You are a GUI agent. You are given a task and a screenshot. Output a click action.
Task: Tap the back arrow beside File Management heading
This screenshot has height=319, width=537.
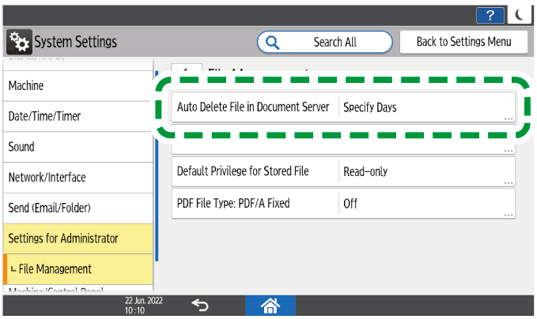187,69
